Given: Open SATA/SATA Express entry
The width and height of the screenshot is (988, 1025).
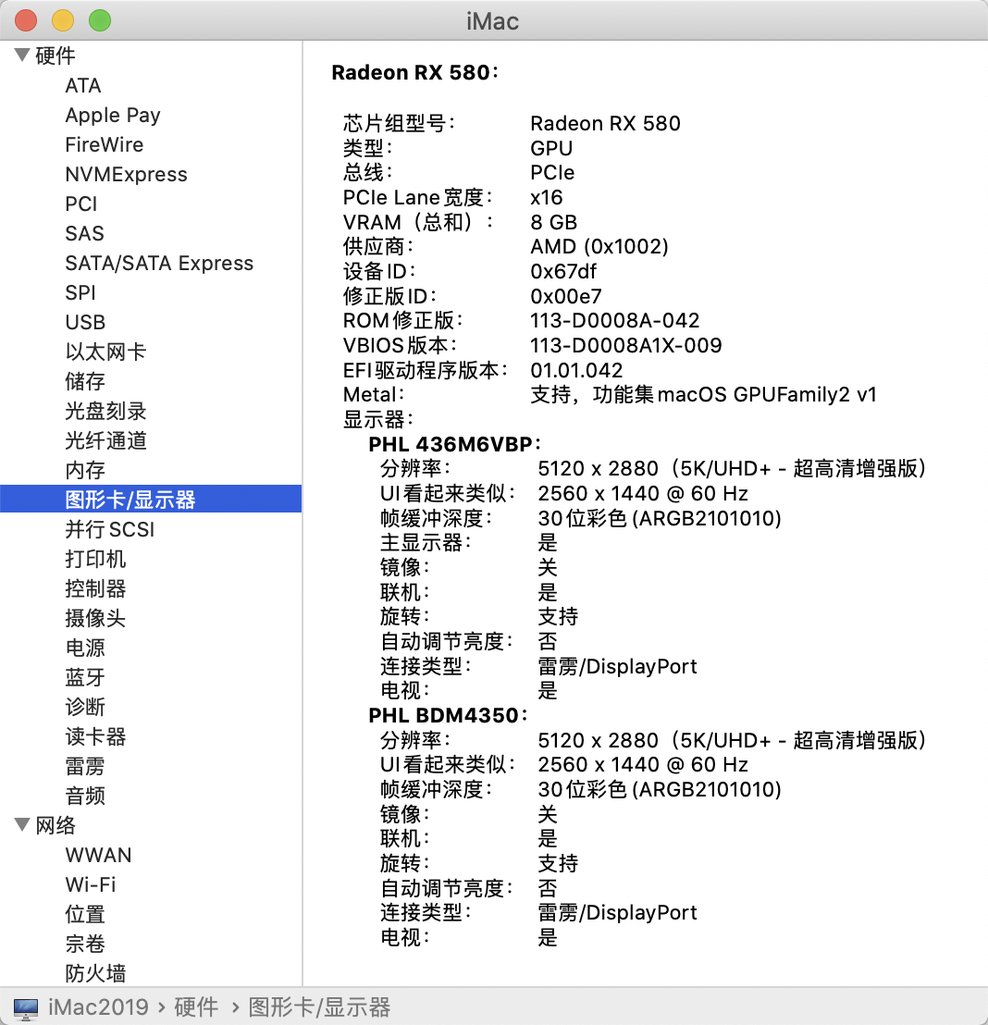Looking at the screenshot, I should click(x=159, y=263).
